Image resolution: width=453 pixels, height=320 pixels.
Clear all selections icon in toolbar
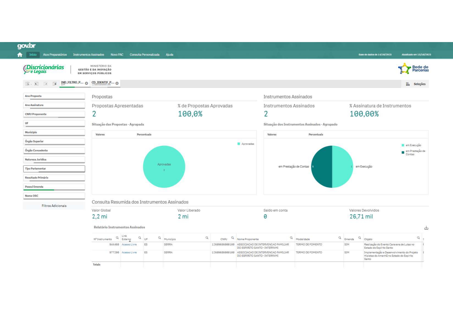[54, 84]
